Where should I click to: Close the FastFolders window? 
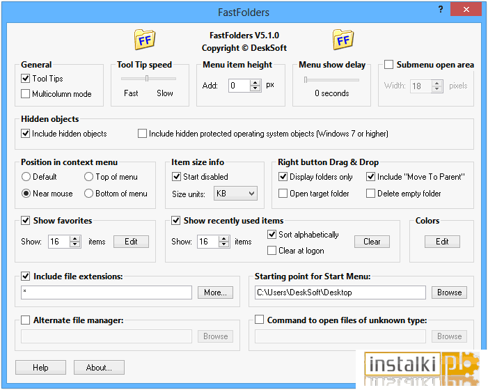[466, 9]
